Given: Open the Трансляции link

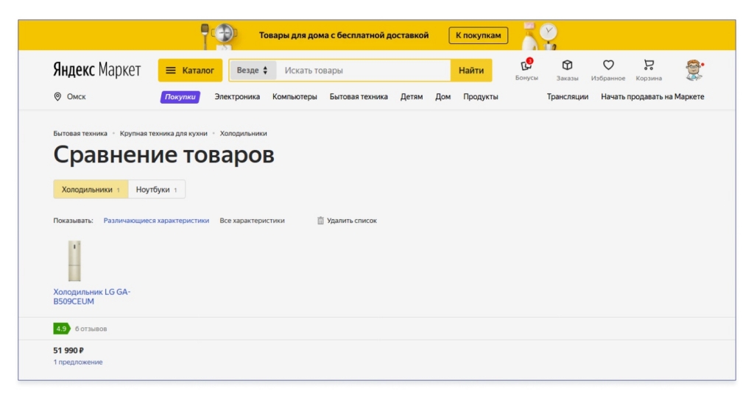Looking at the screenshot, I should click(x=568, y=96).
